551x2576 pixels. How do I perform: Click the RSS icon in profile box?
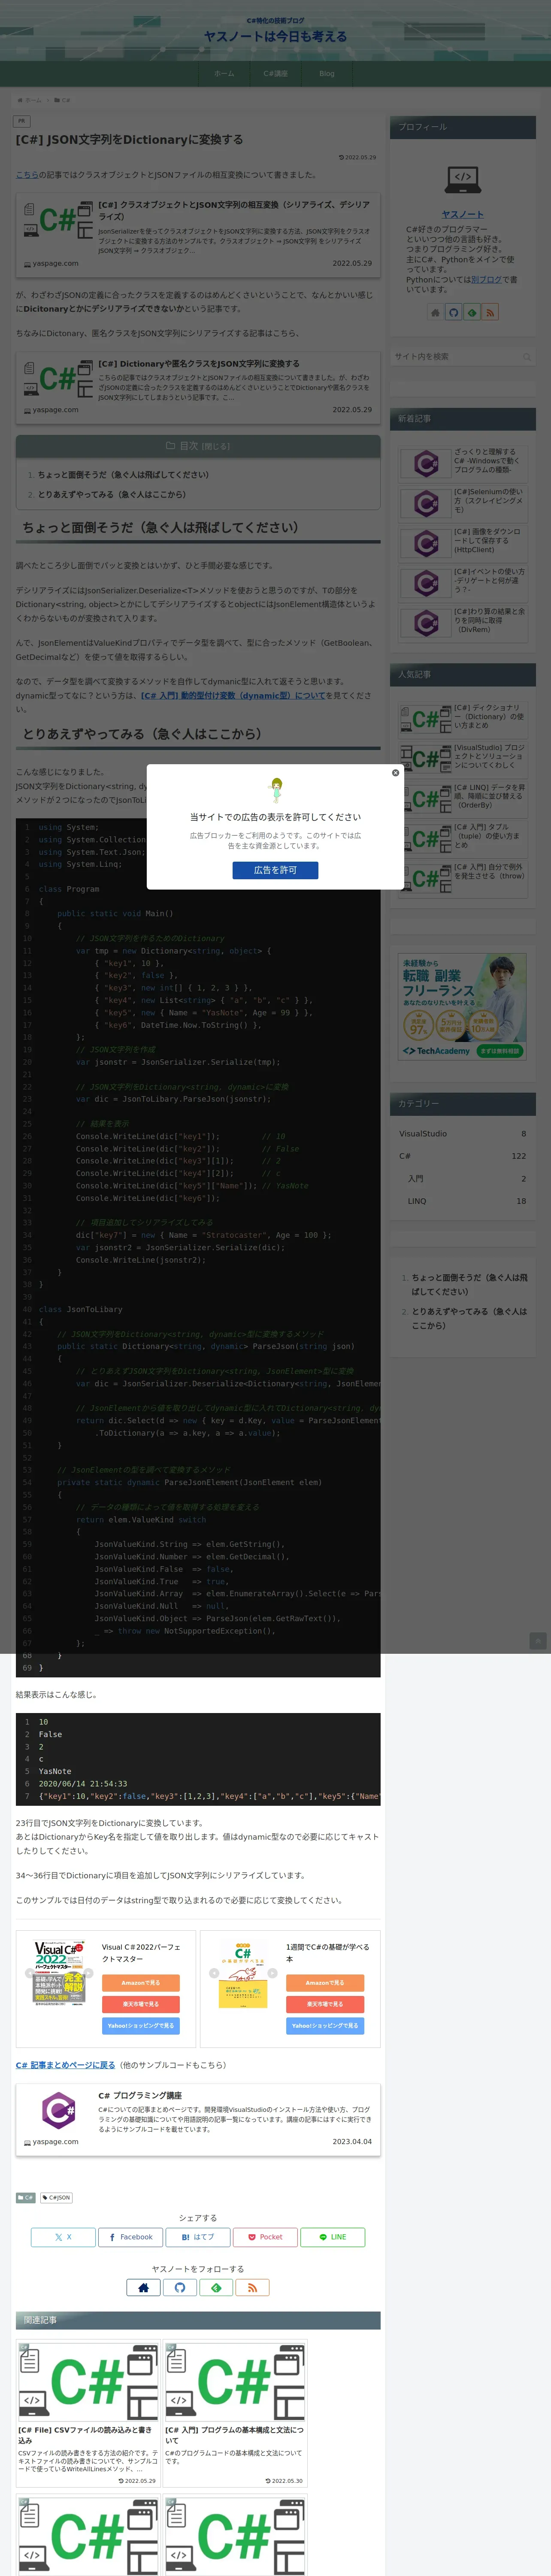point(490,313)
